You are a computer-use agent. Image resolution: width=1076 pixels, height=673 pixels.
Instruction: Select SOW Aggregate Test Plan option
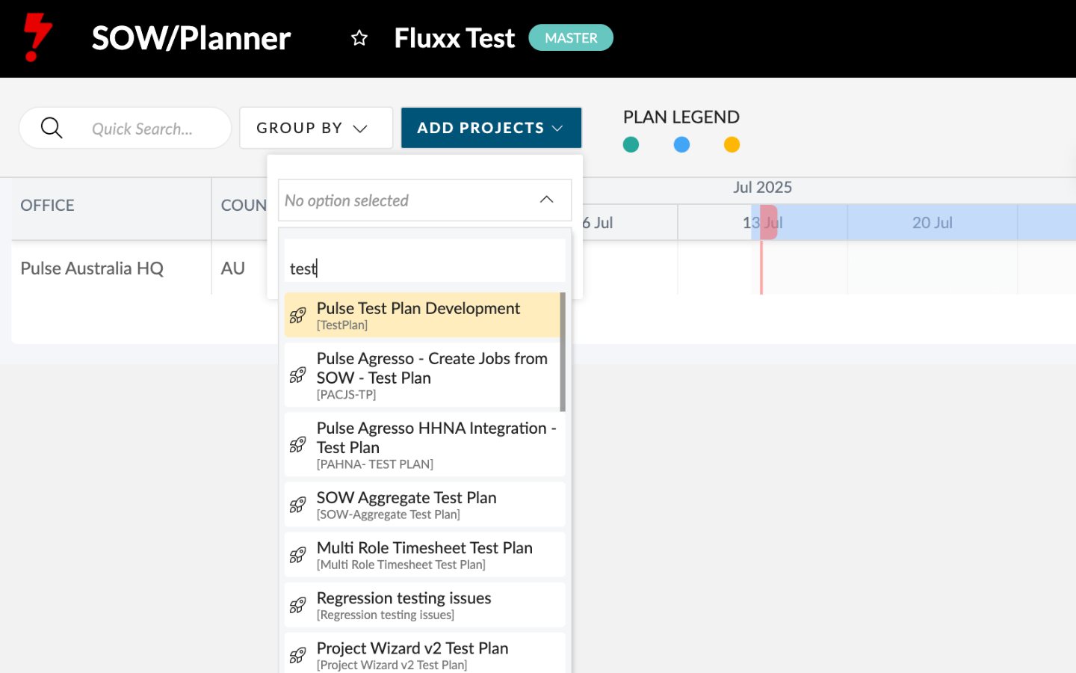point(424,504)
